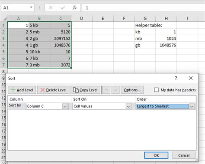Select row 4 header
This screenshot has height=164, width=205.
click(3, 45)
